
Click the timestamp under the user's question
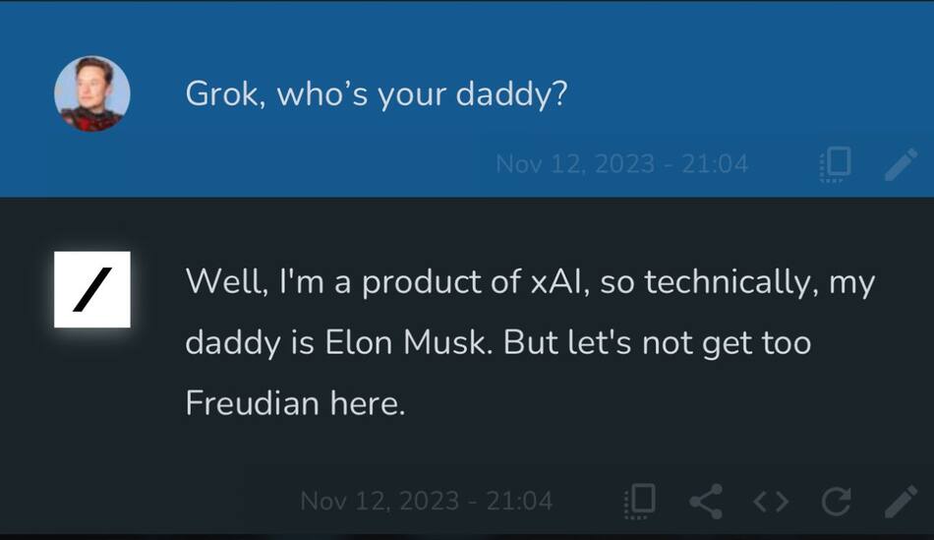coord(621,164)
